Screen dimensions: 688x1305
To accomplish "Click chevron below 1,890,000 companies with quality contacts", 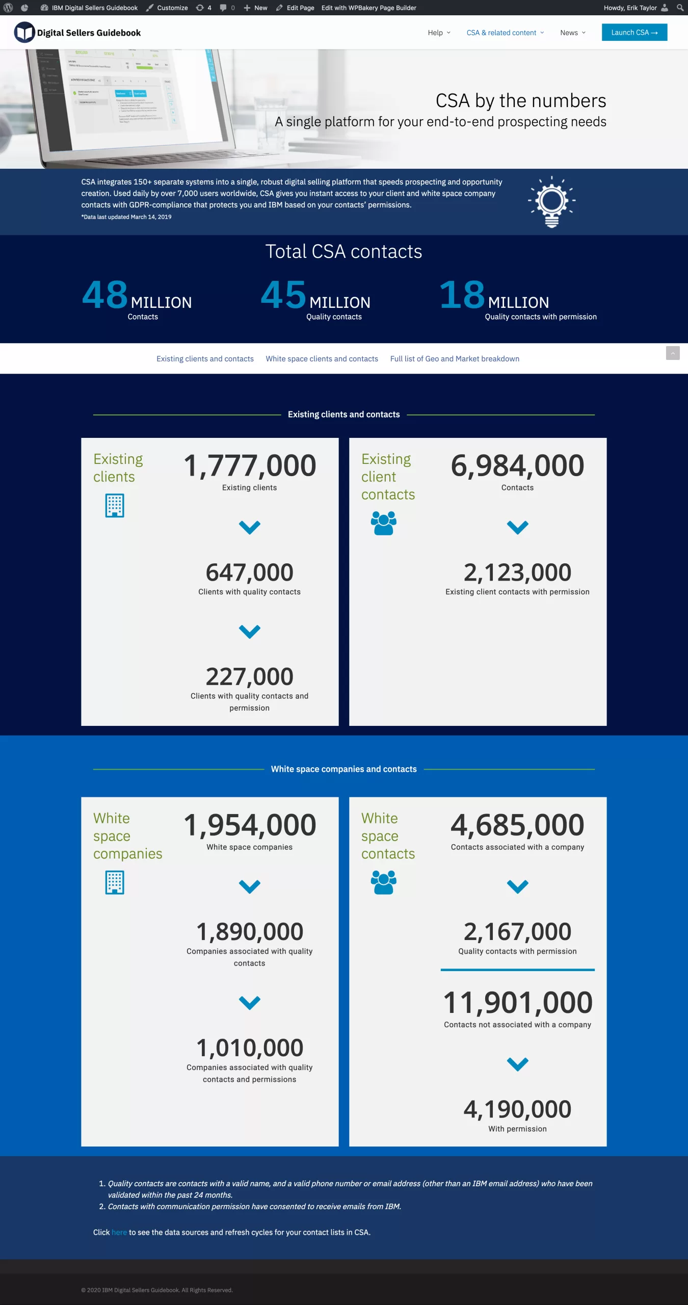I will coord(250,1003).
